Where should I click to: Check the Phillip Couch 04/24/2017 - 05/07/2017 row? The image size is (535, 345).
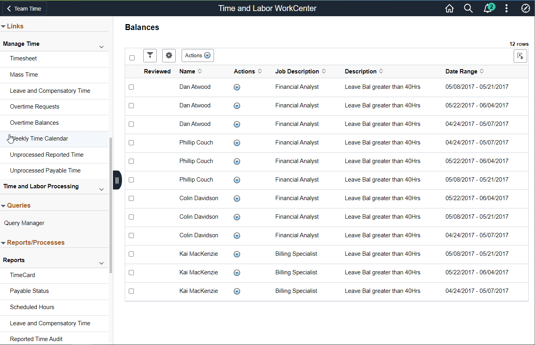tap(131, 142)
